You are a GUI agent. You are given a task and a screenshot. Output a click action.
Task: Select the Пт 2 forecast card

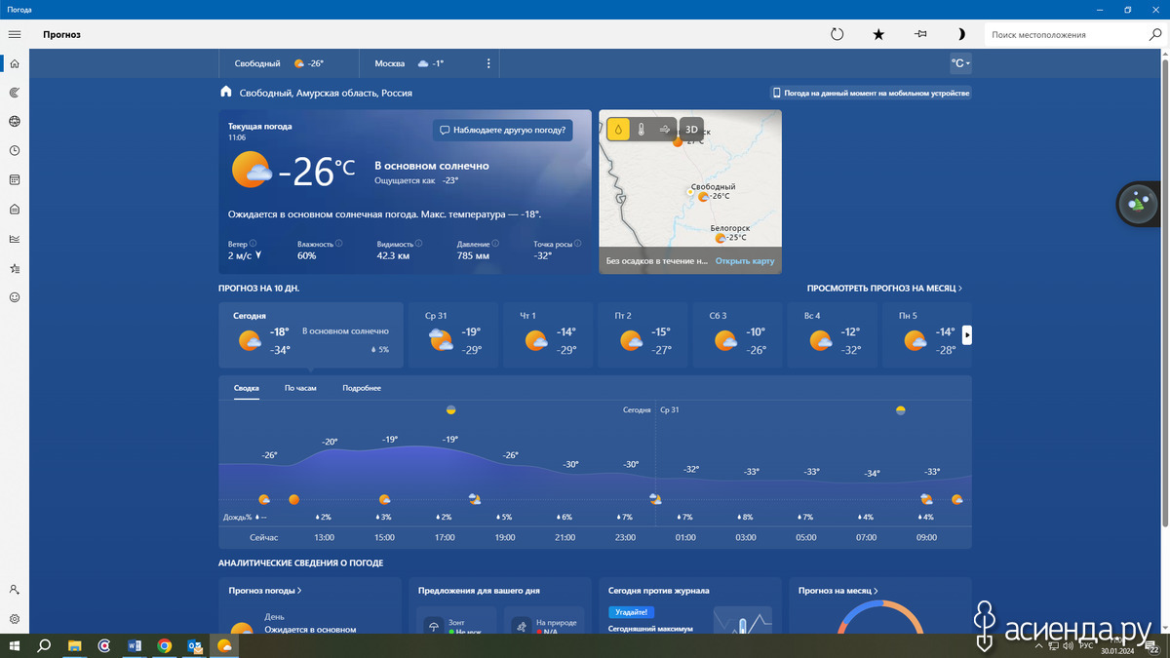coord(645,335)
